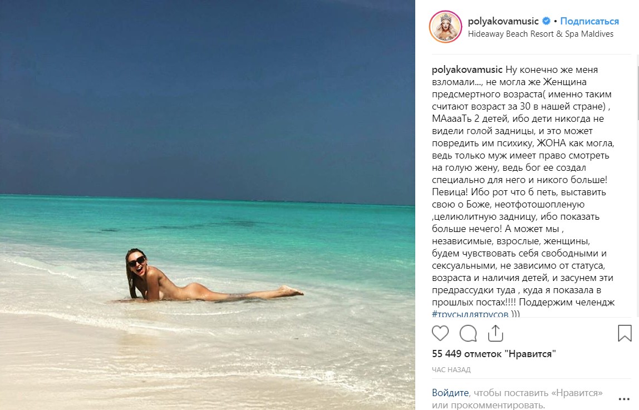Like the post with the heart icon
Screen dimensions: 639x410
440,333
